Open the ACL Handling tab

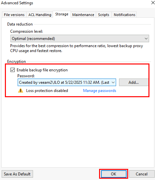tap(40, 15)
